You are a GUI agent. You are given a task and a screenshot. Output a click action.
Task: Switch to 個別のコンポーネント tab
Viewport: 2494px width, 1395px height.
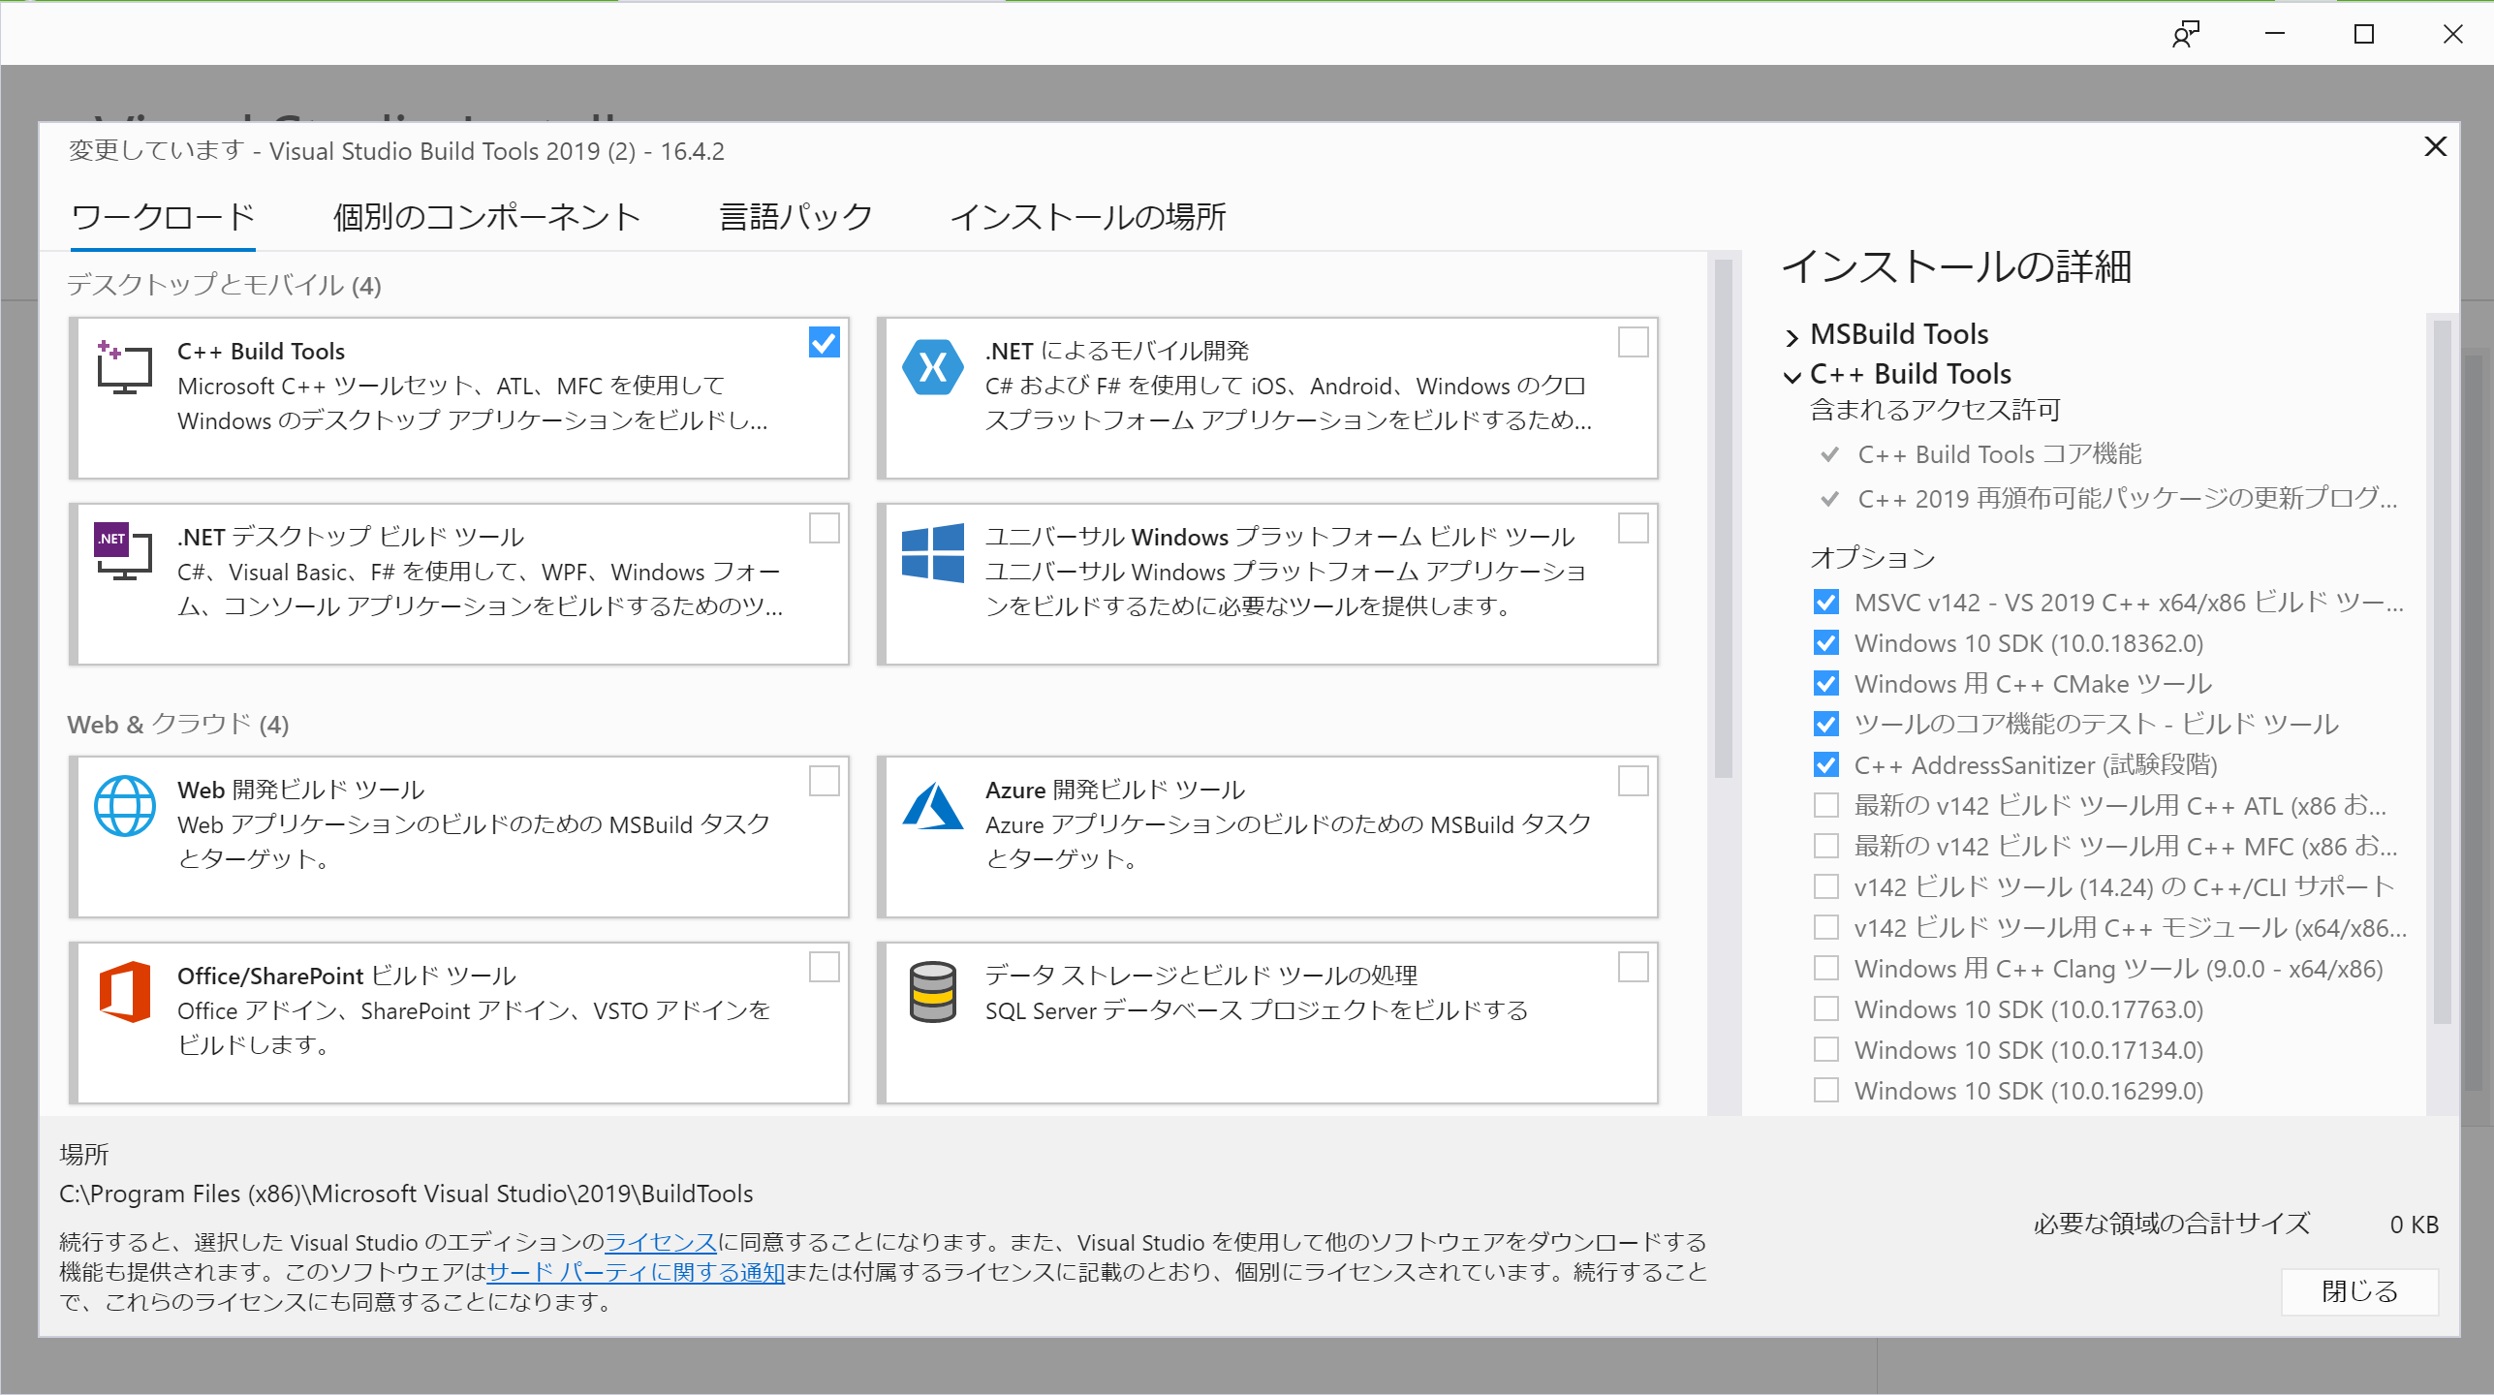coord(486,217)
